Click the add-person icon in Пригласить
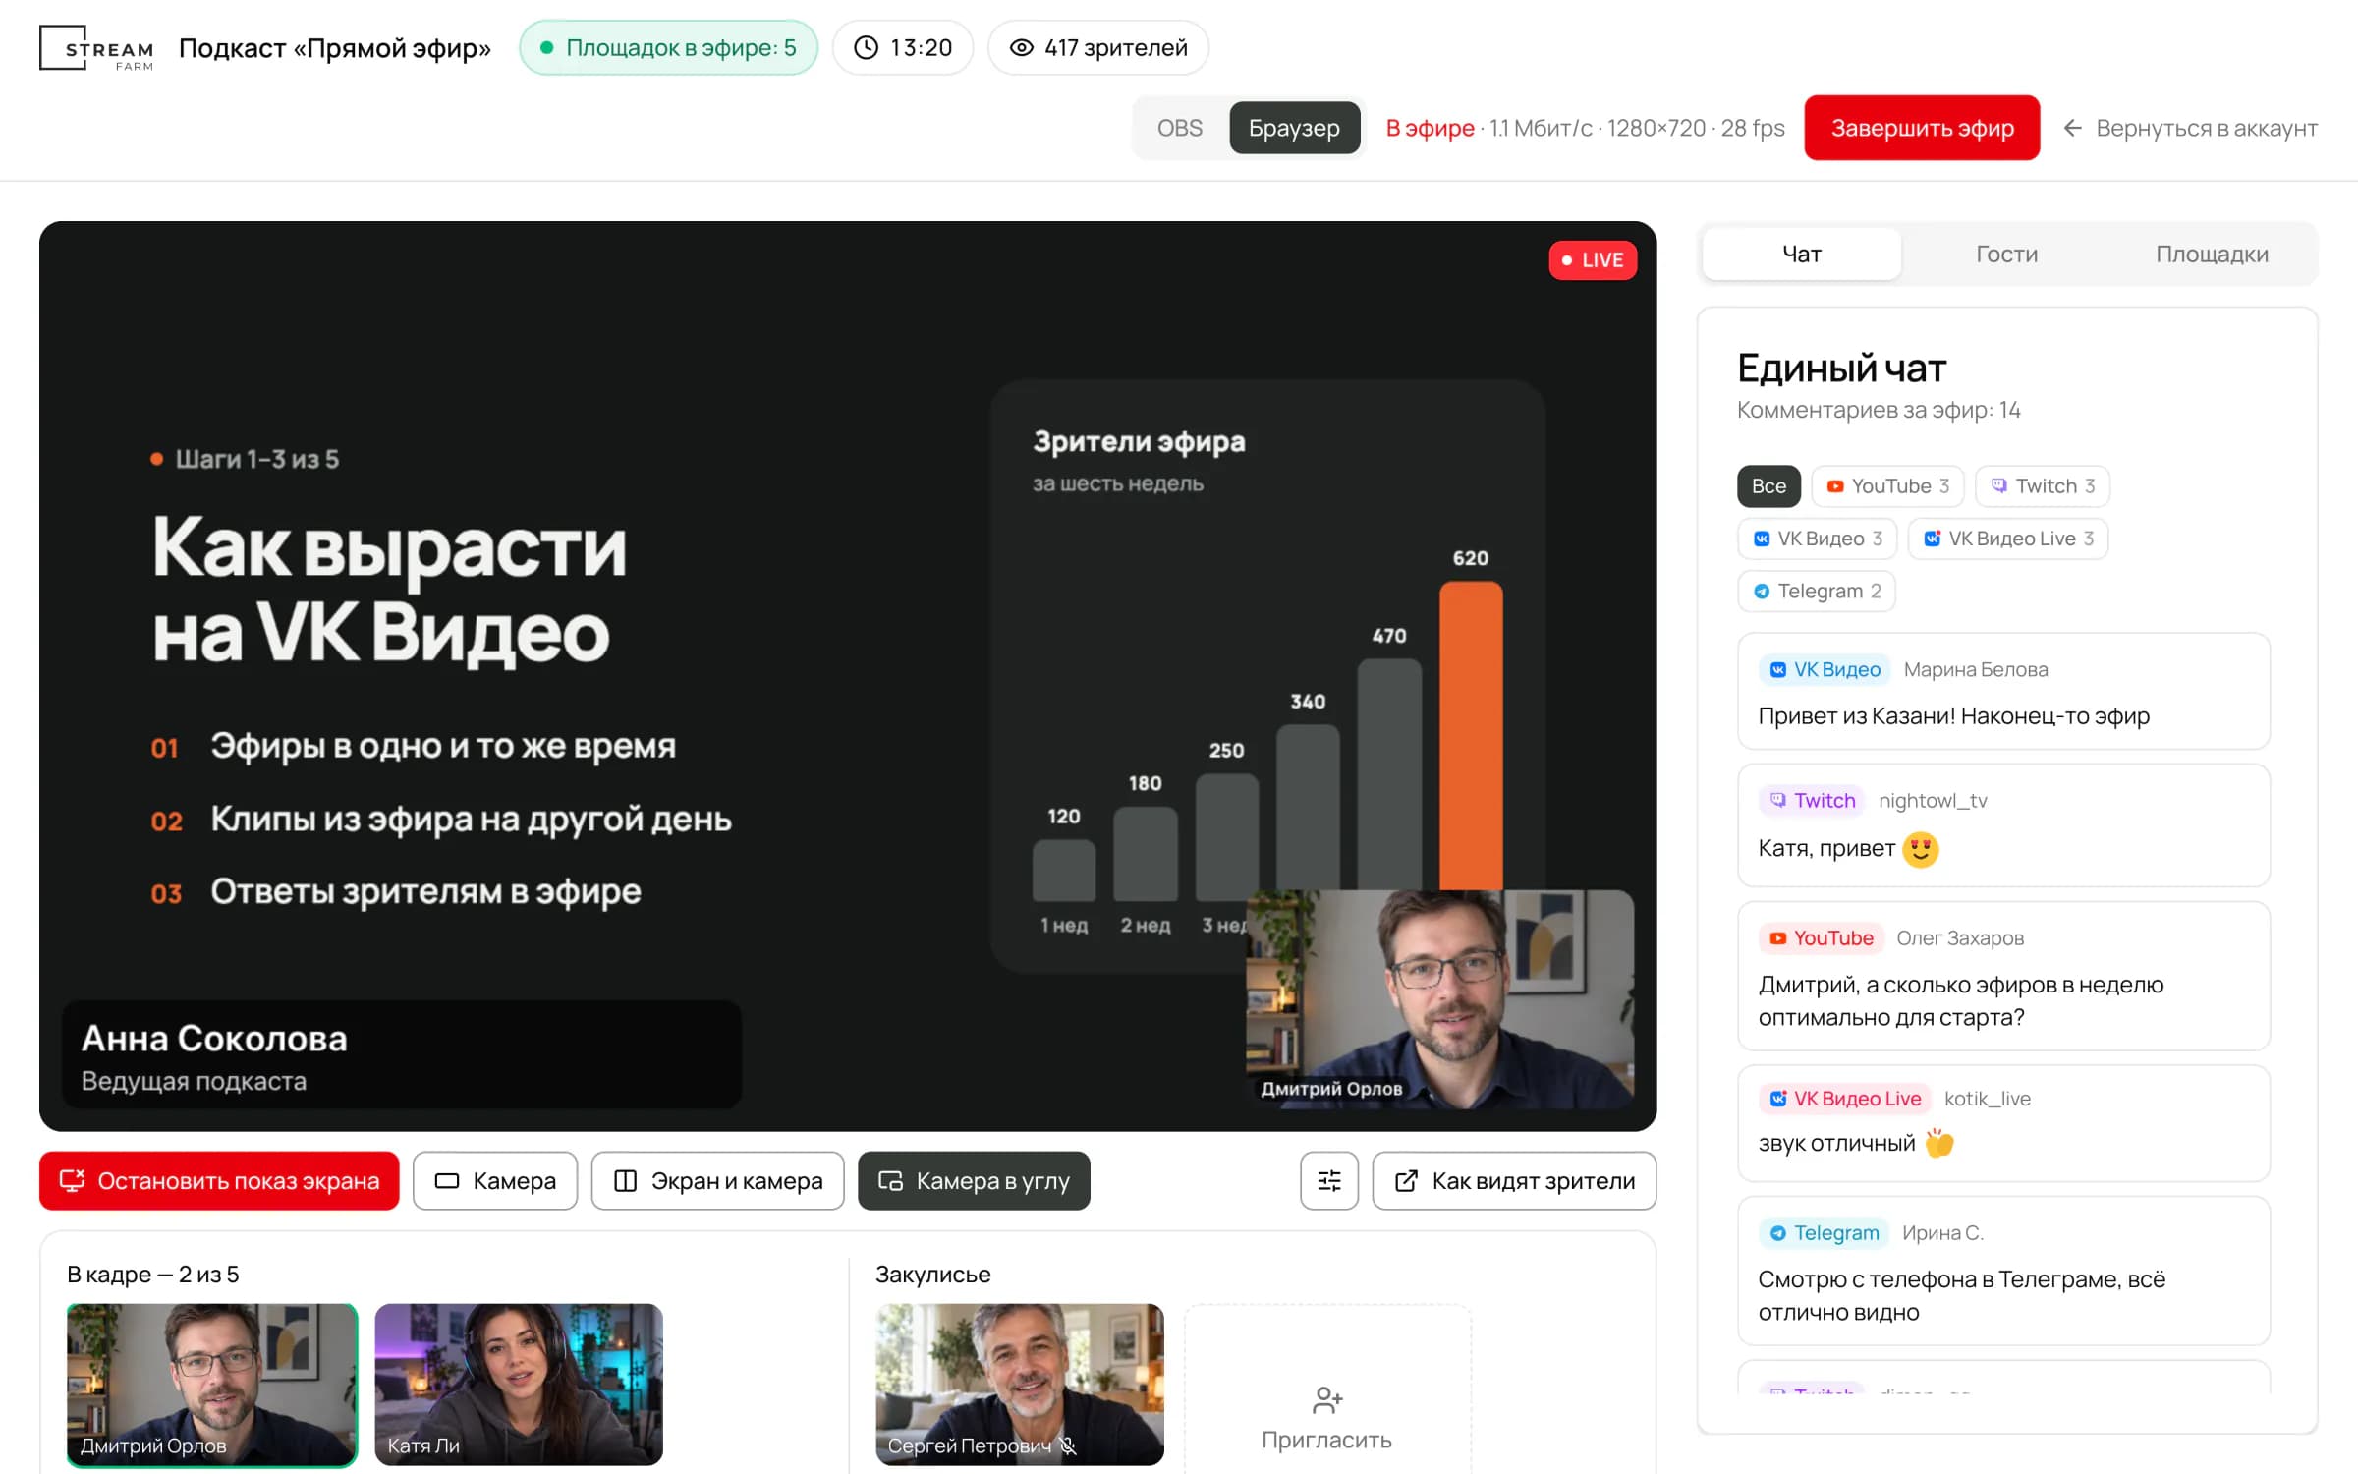 point(1327,1399)
